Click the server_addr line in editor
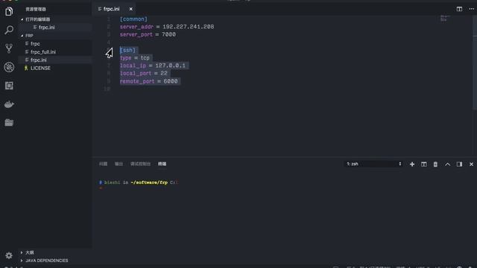The width and height of the screenshot is (477, 268). (167, 27)
